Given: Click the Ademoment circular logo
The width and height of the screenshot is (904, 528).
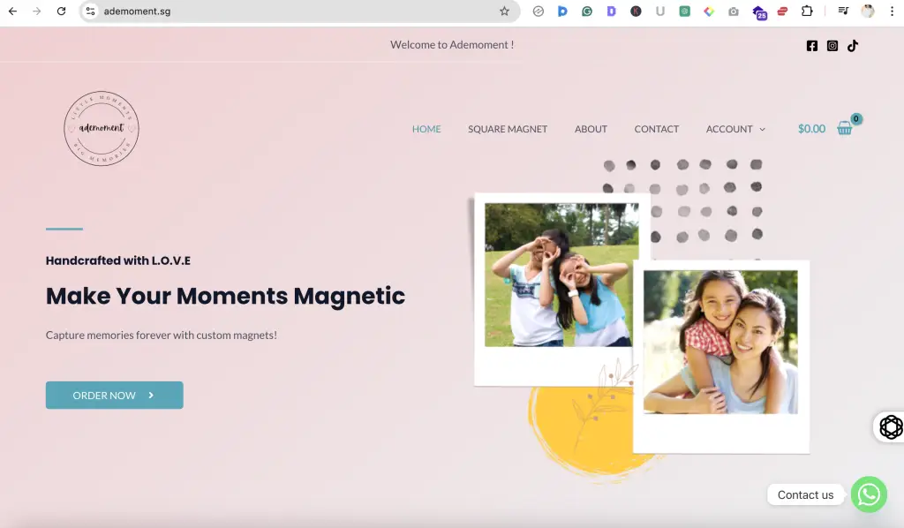Looking at the screenshot, I should 102,129.
